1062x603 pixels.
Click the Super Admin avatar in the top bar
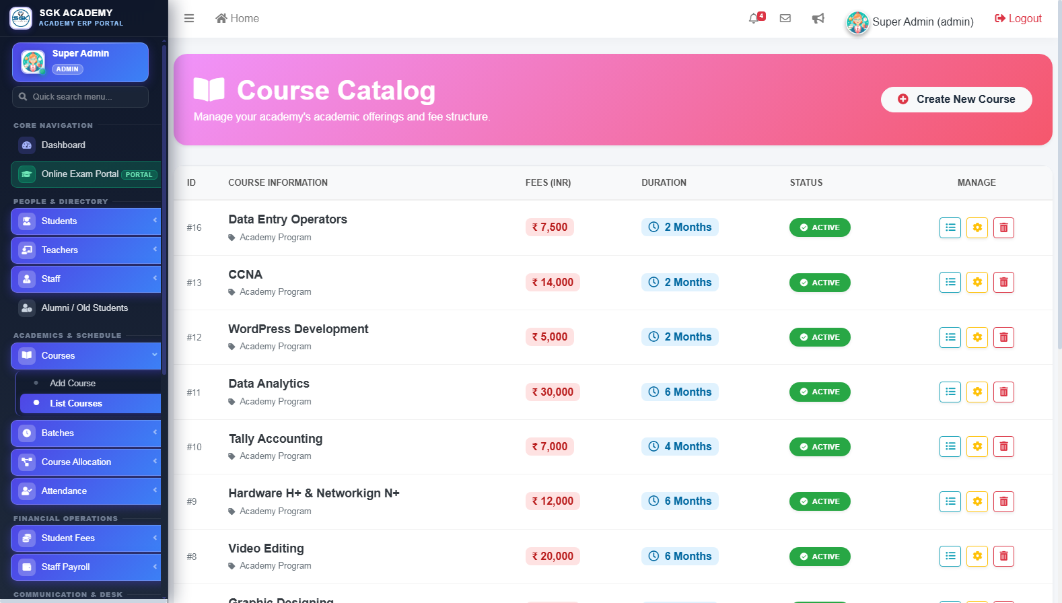coord(857,22)
